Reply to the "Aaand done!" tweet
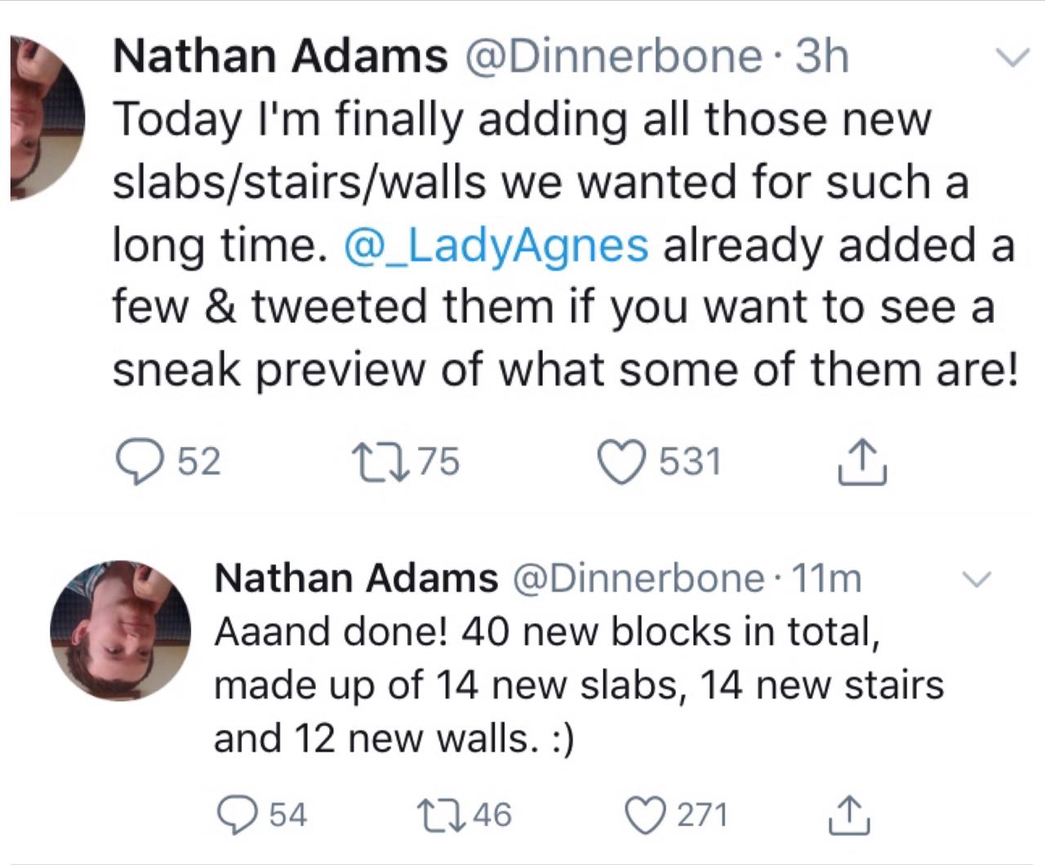The image size is (1045, 865). (238, 815)
